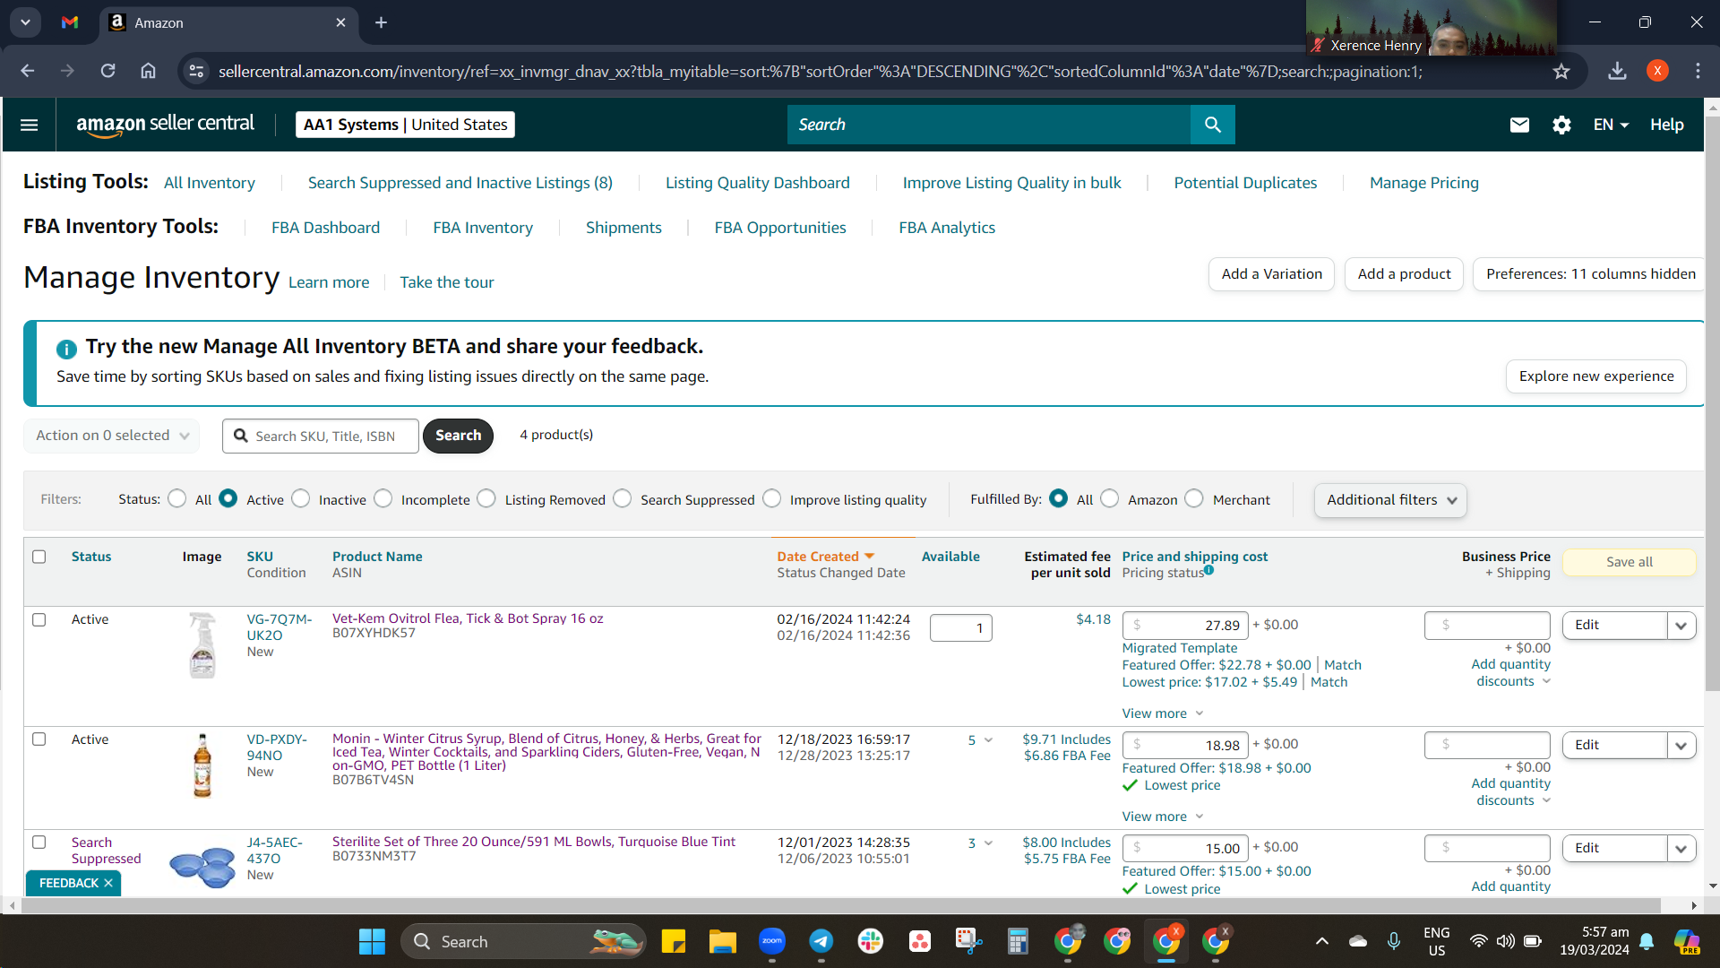Open the settings gear icon
This screenshot has width=1720, height=968.
click(1561, 125)
